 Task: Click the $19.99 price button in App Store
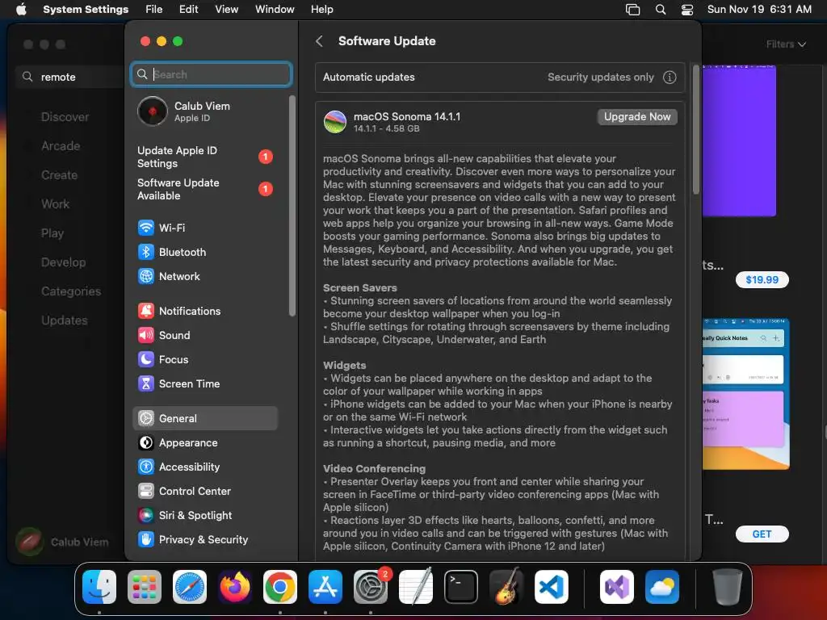point(762,280)
